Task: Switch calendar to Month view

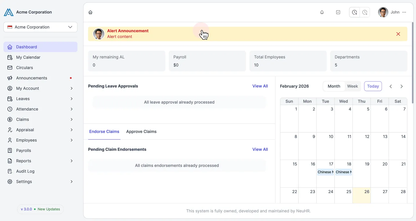Action: pyautogui.click(x=334, y=86)
